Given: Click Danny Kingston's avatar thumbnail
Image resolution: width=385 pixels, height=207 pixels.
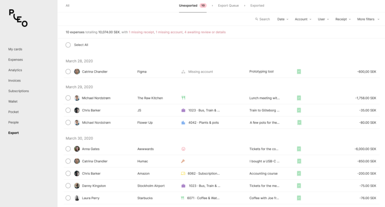Looking at the screenshot, I should click(x=77, y=186).
